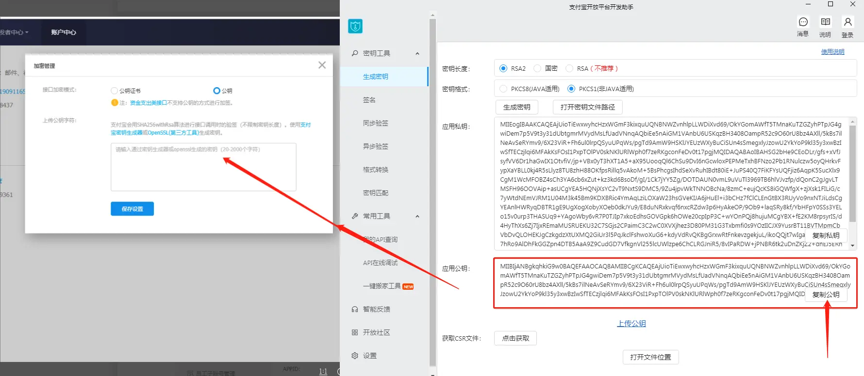This screenshot has width=864, height=376.
Task: Open the 消息 messages icon
Action: point(803,22)
